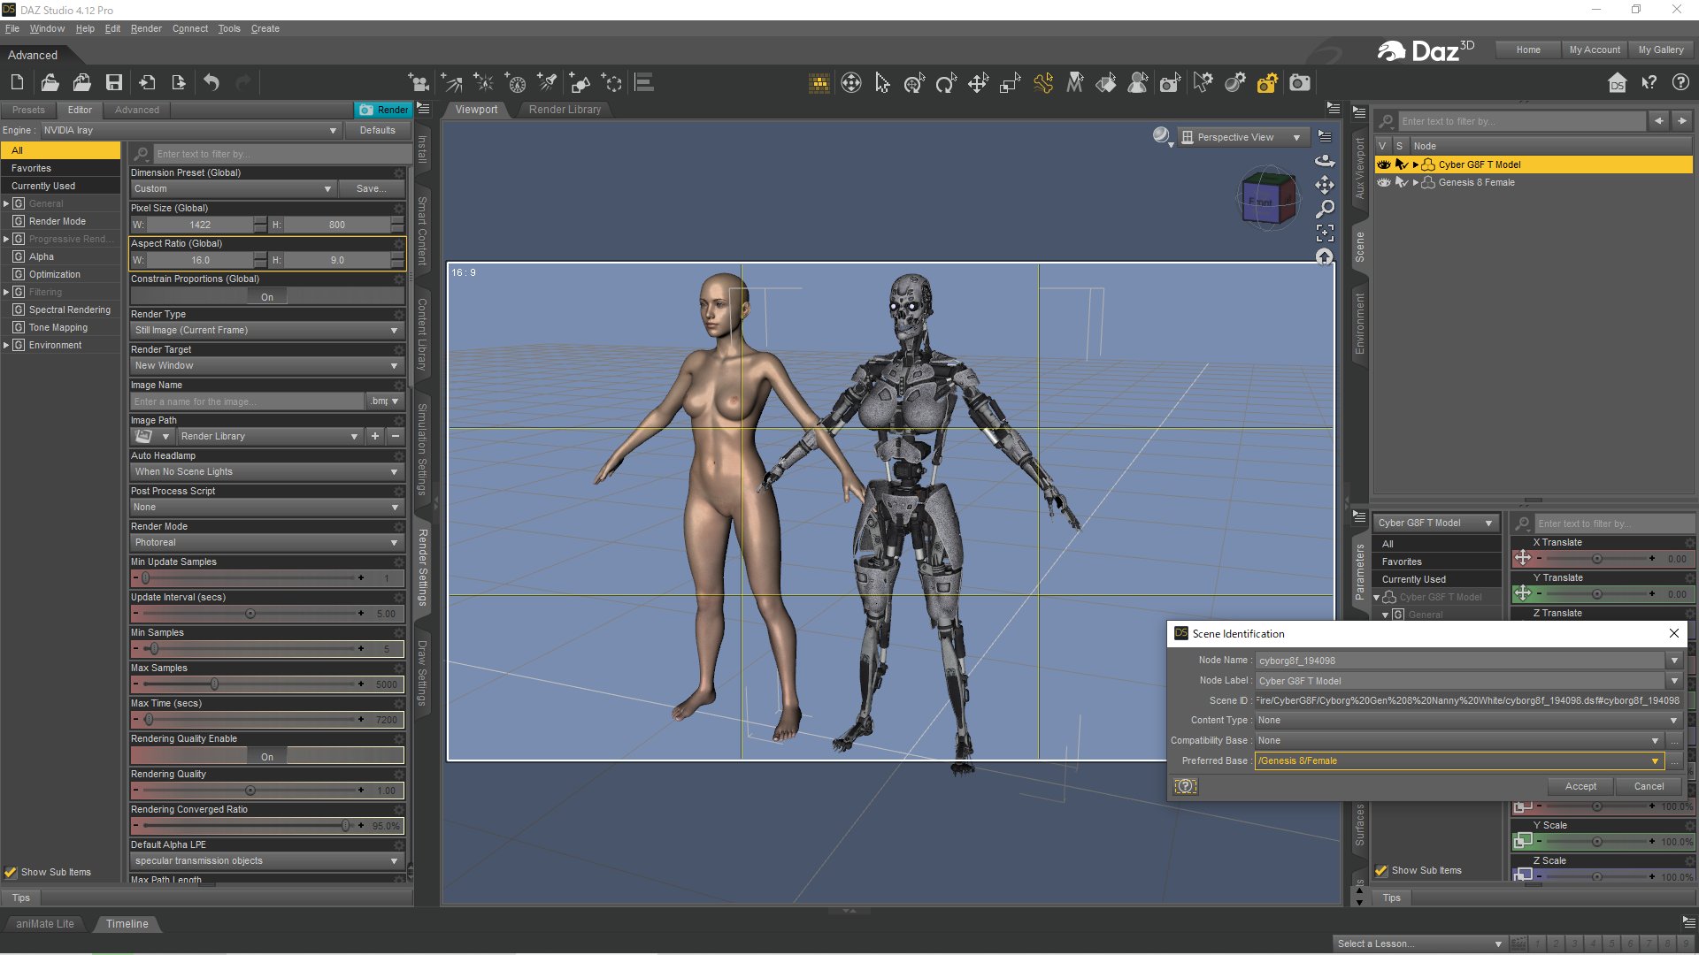The height and width of the screenshot is (955, 1699).
Task: Create a new distant light
Action: point(451,83)
